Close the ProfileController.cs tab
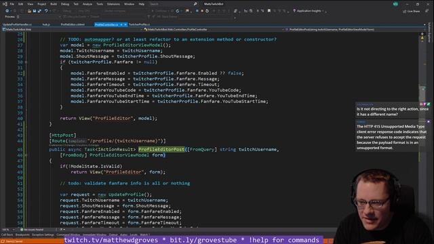 click(125, 24)
